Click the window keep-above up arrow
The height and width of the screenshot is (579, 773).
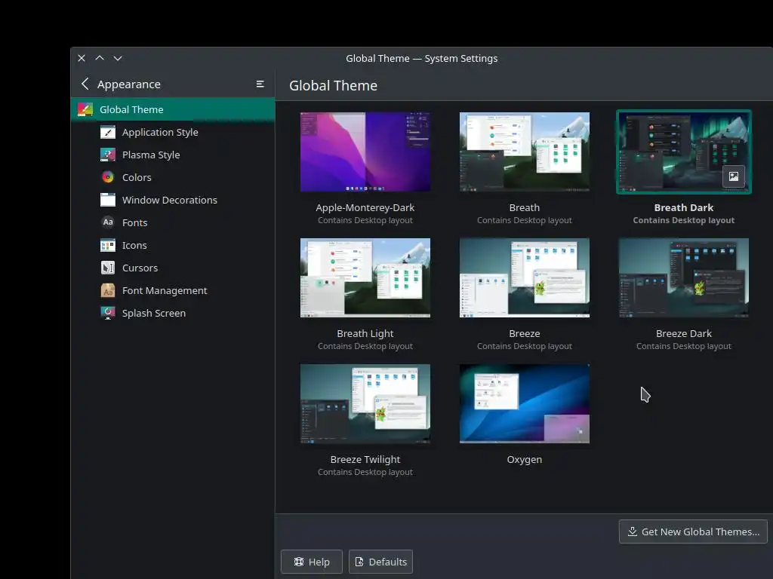tap(100, 58)
